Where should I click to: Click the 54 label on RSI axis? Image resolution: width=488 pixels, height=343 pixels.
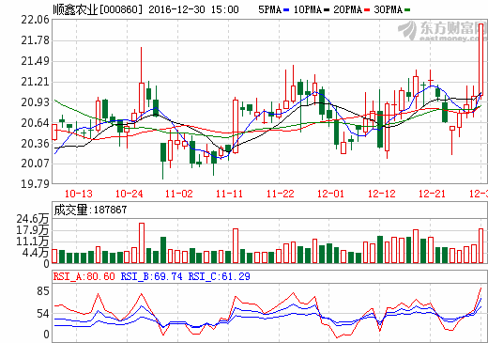(43, 314)
